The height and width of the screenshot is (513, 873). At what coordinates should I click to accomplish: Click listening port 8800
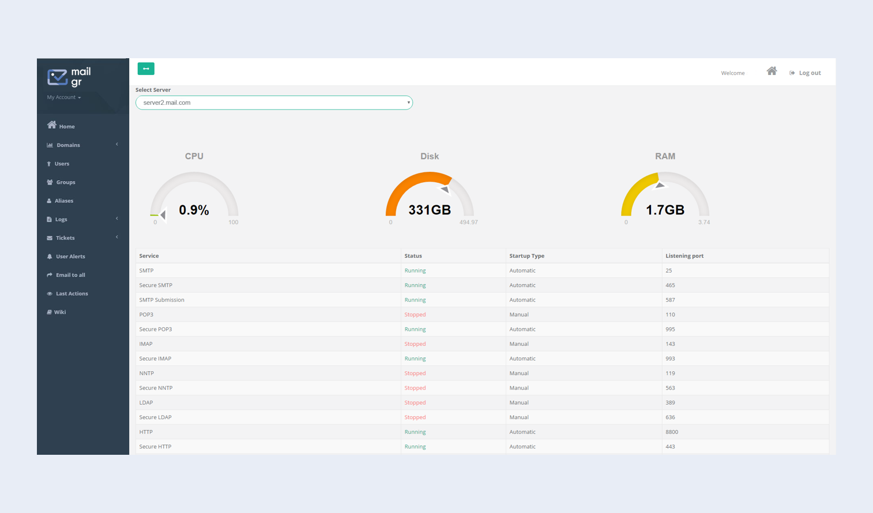[x=672, y=432]
